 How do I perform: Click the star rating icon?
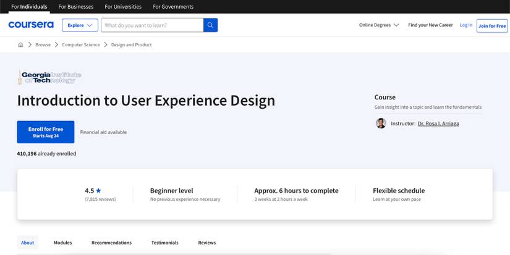pyautogui.click(x=98, y=191)
